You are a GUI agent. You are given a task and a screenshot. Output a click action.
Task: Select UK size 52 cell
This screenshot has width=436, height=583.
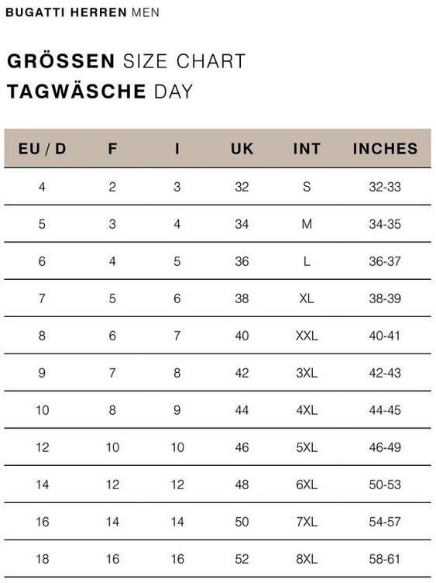242,559
